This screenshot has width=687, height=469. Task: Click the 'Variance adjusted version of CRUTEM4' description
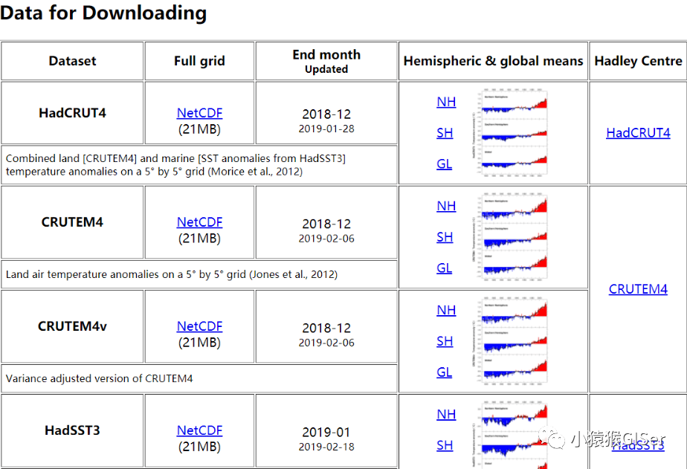(99, 378)
